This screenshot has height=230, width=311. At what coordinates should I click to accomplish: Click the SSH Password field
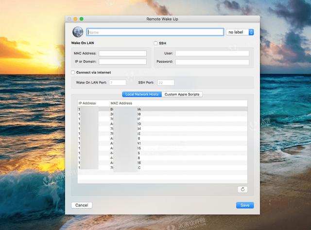212,62
